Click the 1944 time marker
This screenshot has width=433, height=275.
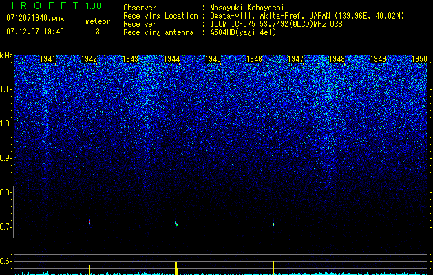point(172,59)
